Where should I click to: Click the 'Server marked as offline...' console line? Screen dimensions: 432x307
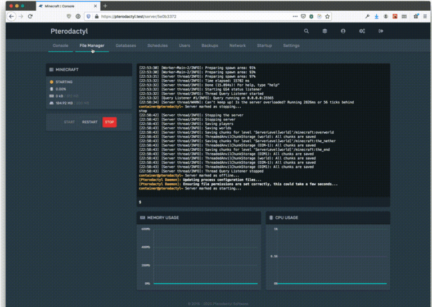[x=189, y=175]
